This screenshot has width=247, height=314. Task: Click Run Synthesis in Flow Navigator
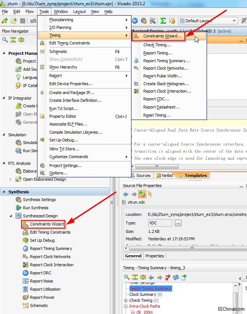[x=32, y=208]
